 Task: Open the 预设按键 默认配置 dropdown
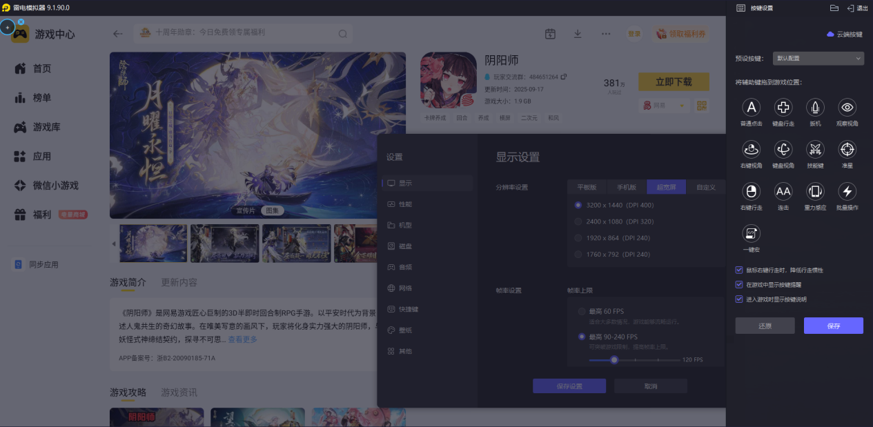(818, 59)
